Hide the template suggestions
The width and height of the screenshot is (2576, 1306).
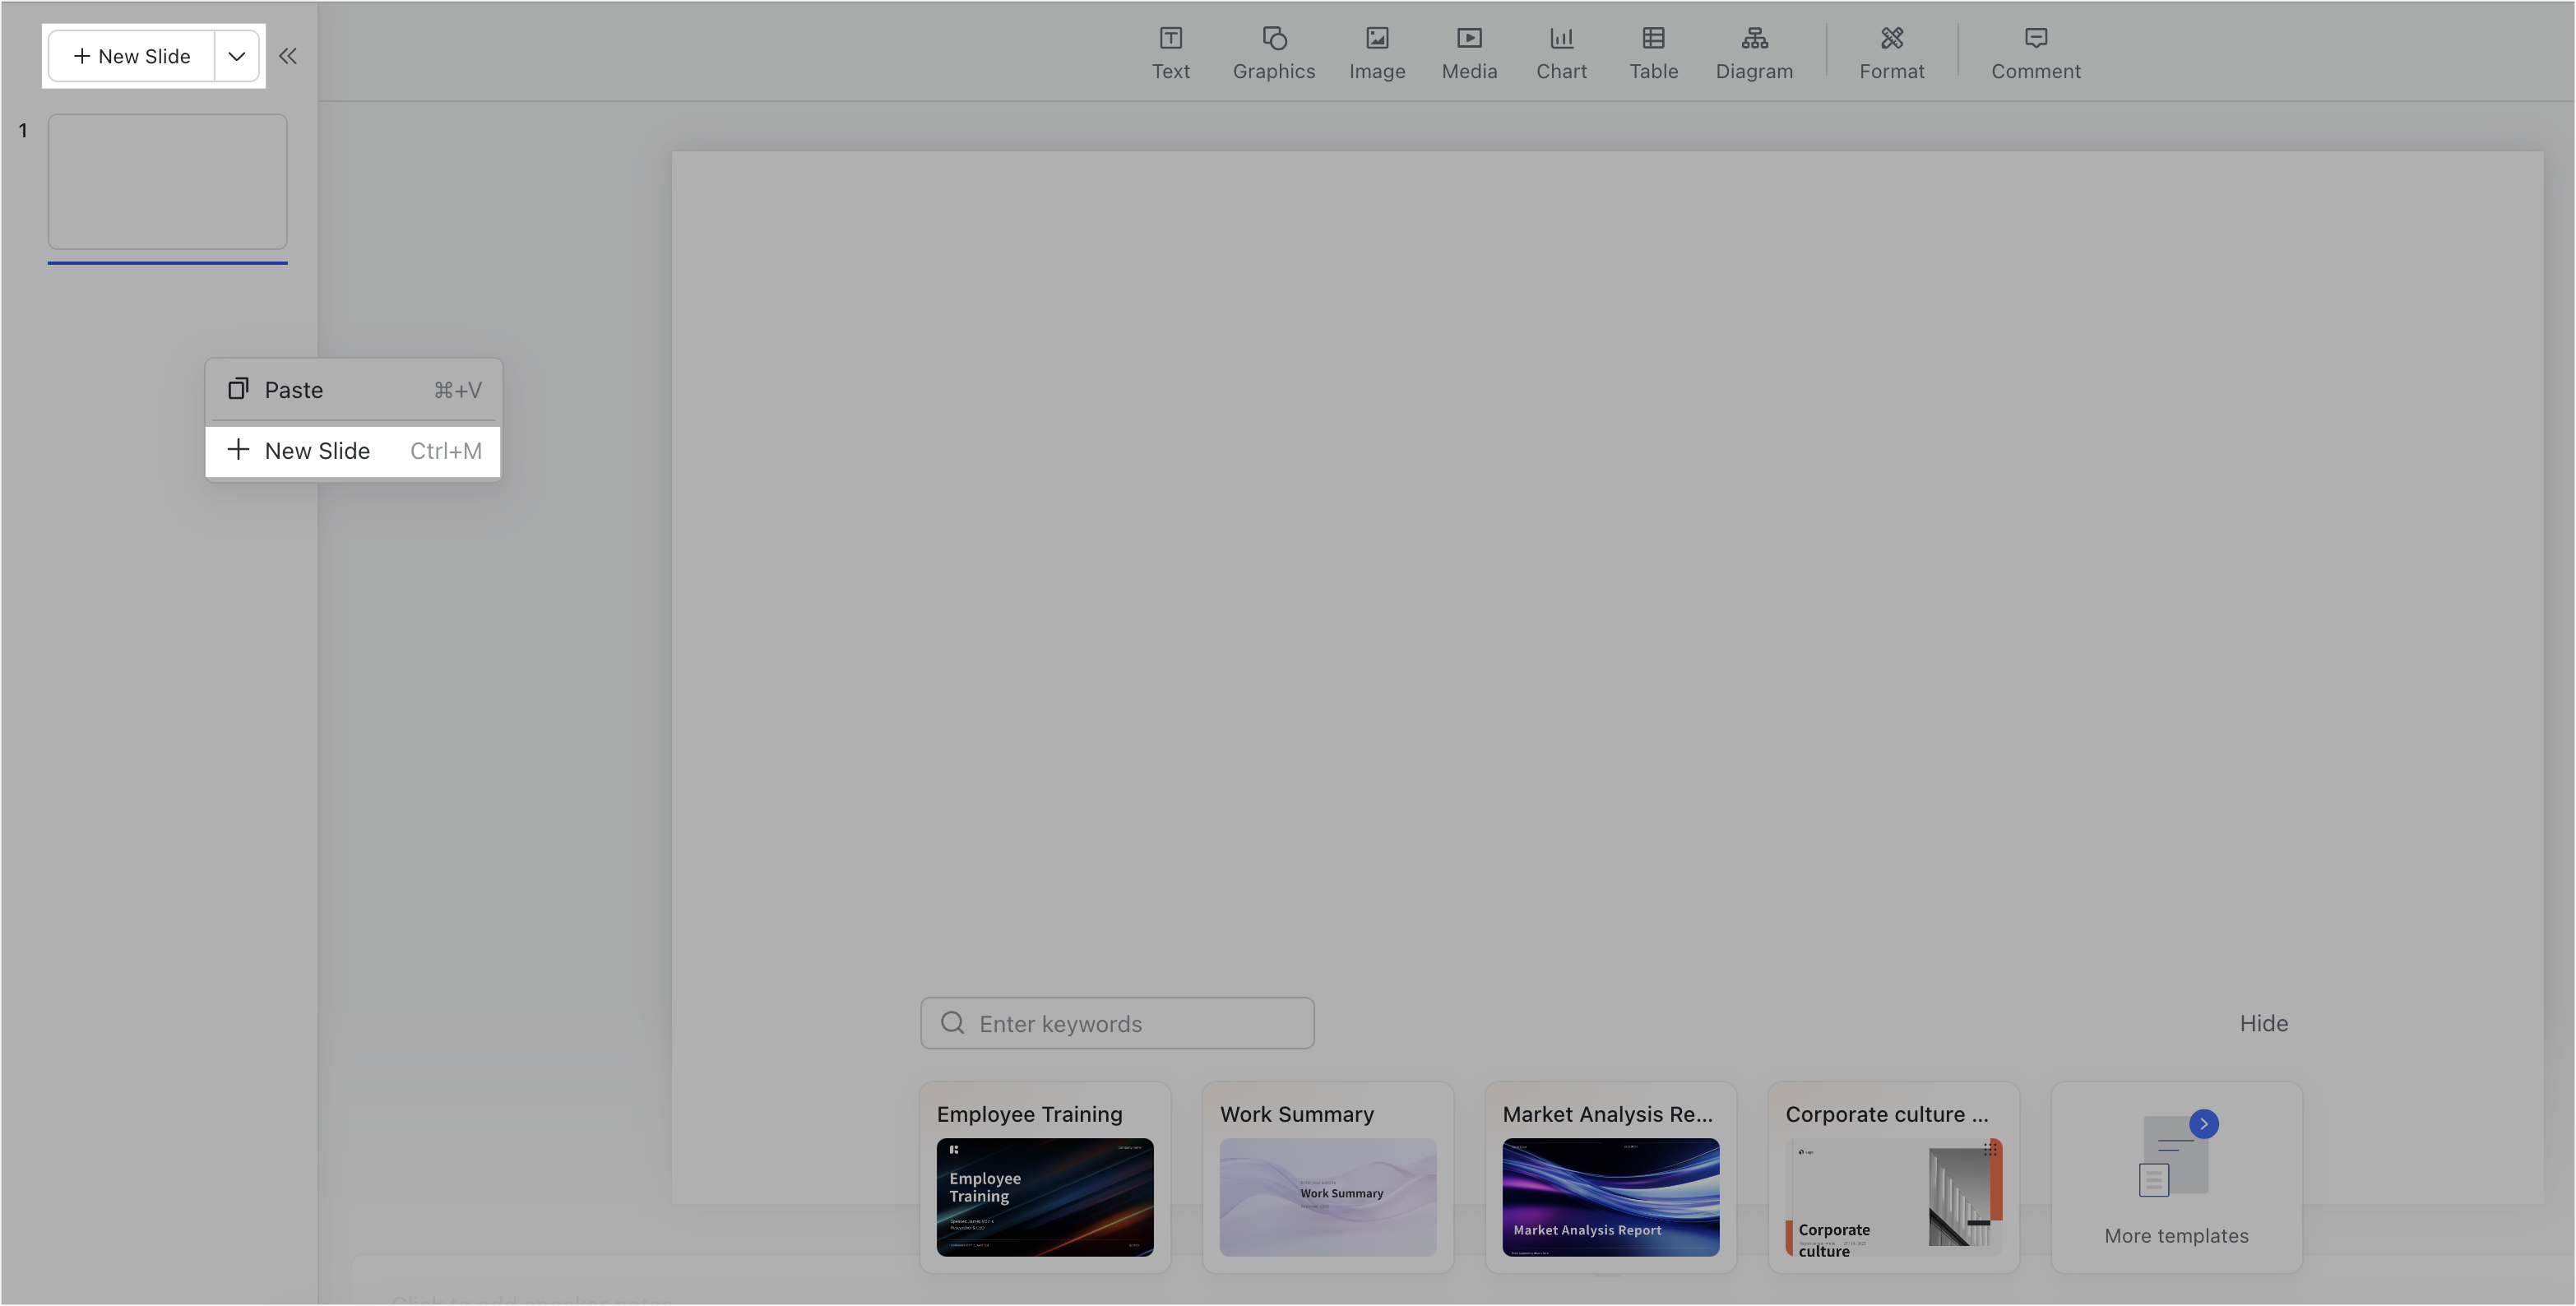[2263, 1023]
